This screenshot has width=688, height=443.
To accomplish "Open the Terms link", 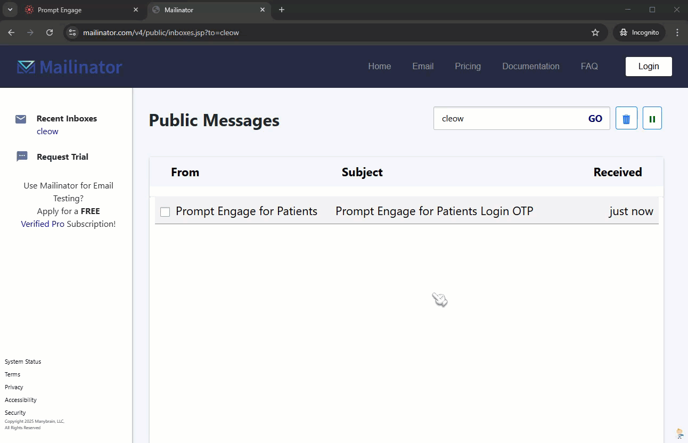I will pos(12,374).
